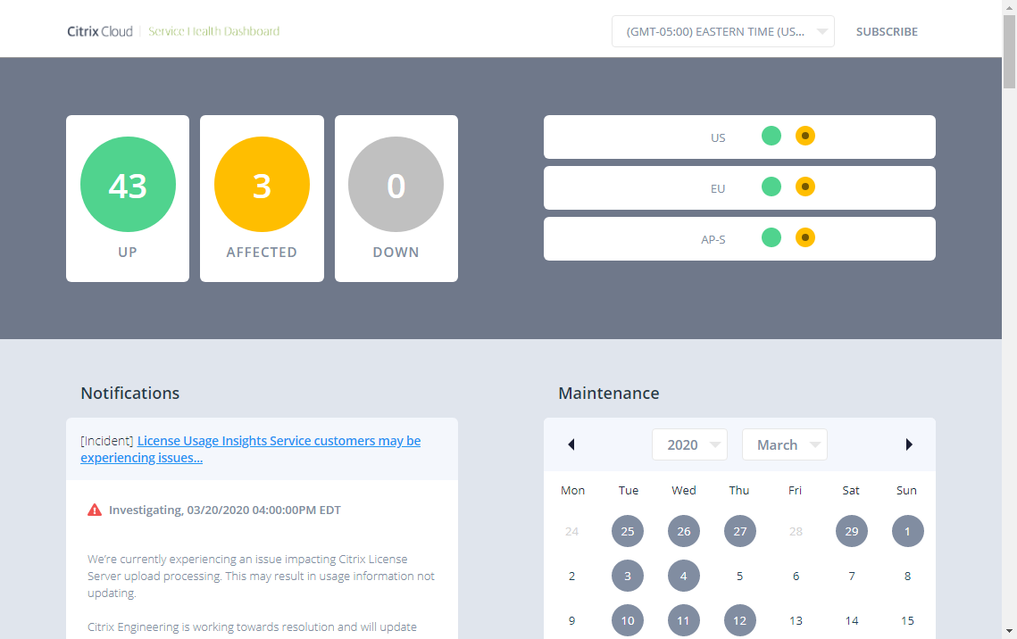Click the SUBSCRIBE button

click(x=887, y=32)
